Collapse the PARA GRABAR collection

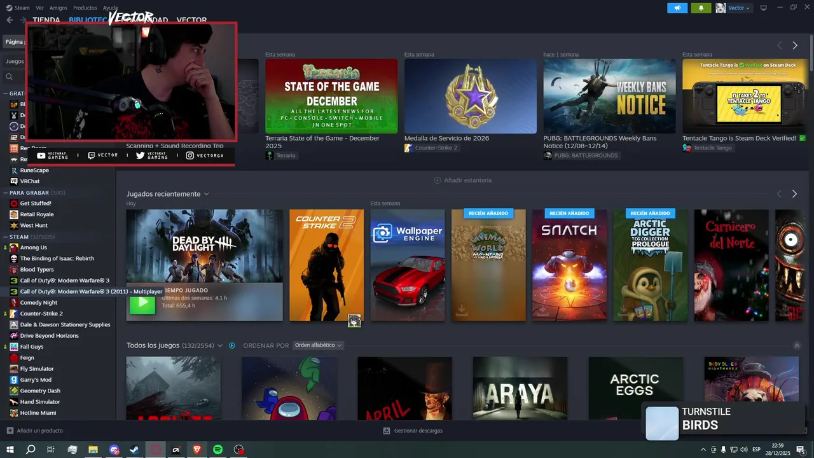(5, 193)
